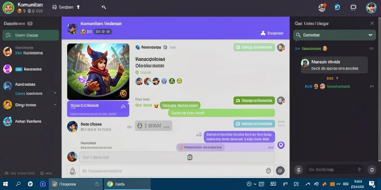
Task: Click the light purple pill with the coin icon
Action: [201, 147]
